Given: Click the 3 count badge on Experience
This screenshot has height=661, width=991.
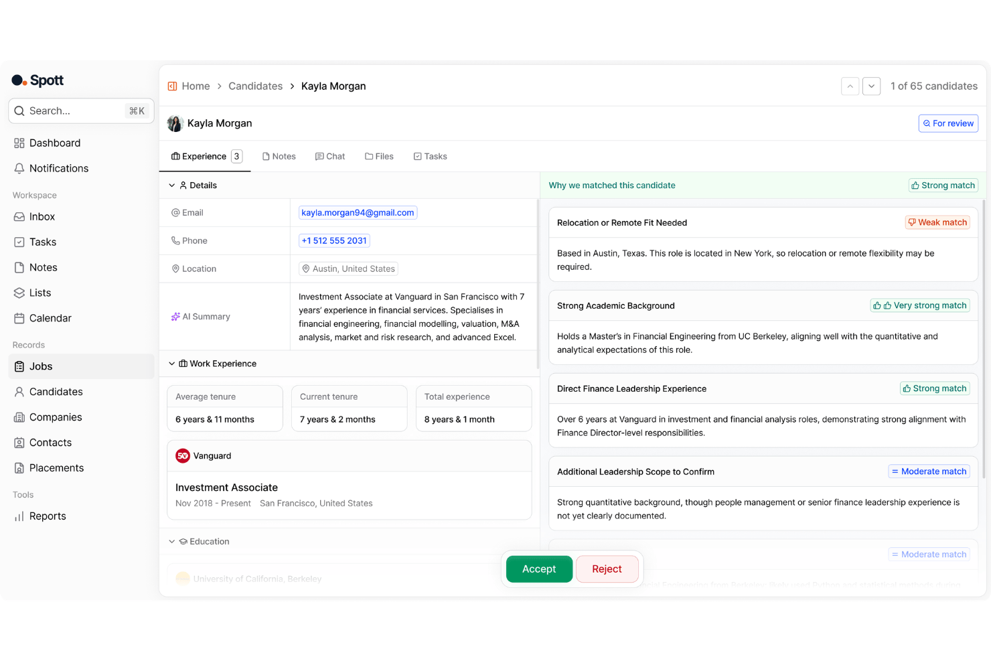Looking at the screenshot, I should click(236, 157).
